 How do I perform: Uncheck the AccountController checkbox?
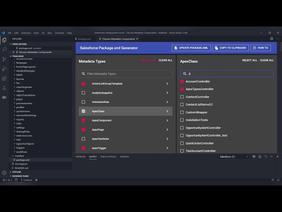[x=182, y=81]
